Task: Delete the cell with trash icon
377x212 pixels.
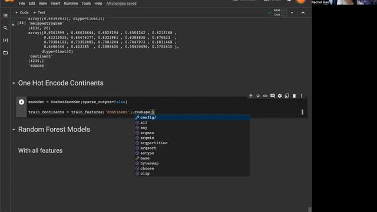Action: 294,96
